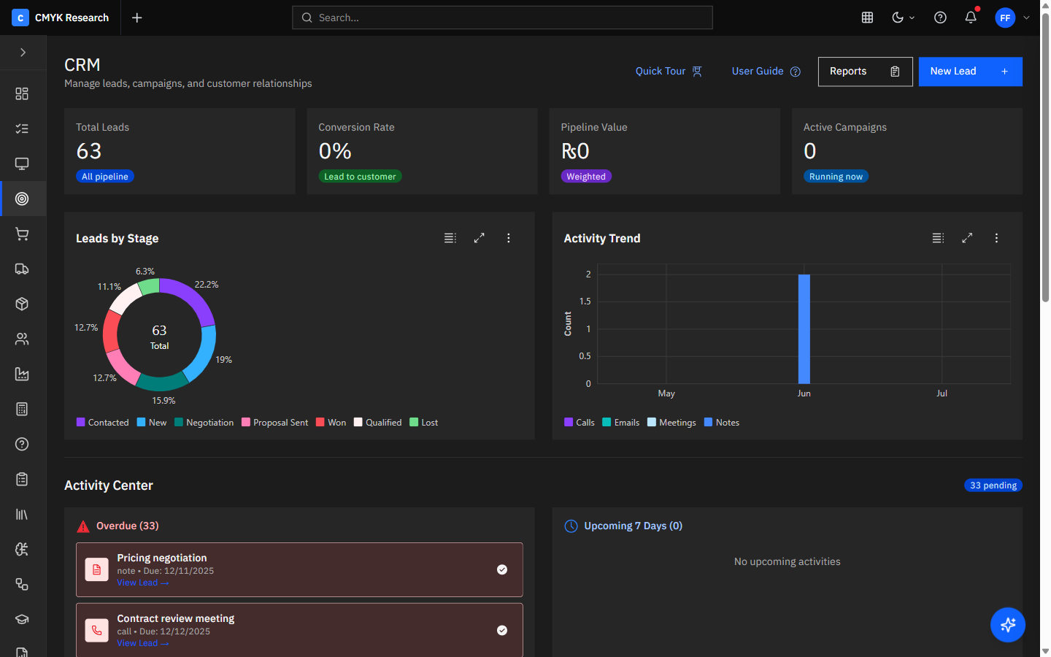This screenshot has height=657, width=1051.
Task: Toggle Calls series in Activity Trend legend
Action: 580,423
